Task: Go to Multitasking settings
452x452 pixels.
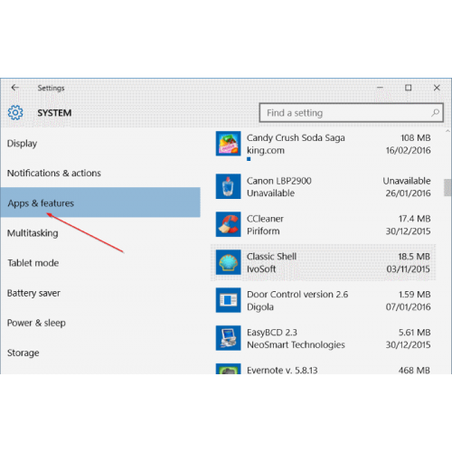Action: pyautogui.click(x=33, y=233)
